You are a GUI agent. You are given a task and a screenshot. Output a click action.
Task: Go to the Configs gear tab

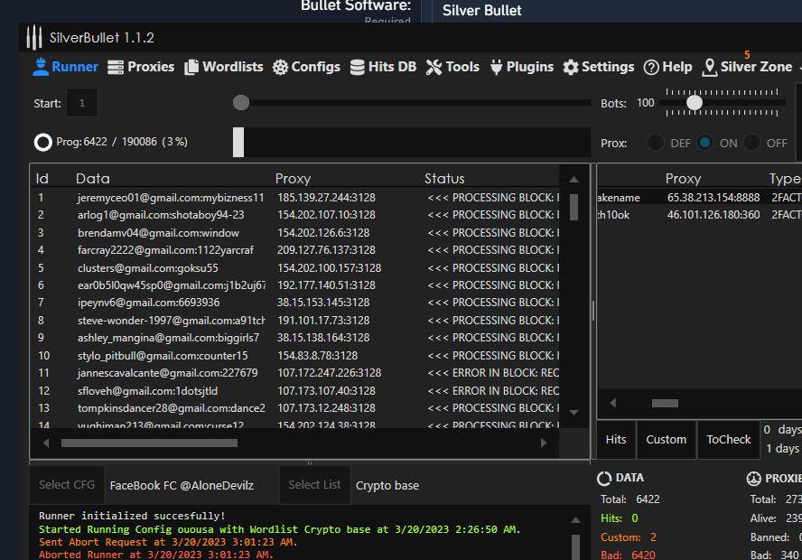coord(306,67)
